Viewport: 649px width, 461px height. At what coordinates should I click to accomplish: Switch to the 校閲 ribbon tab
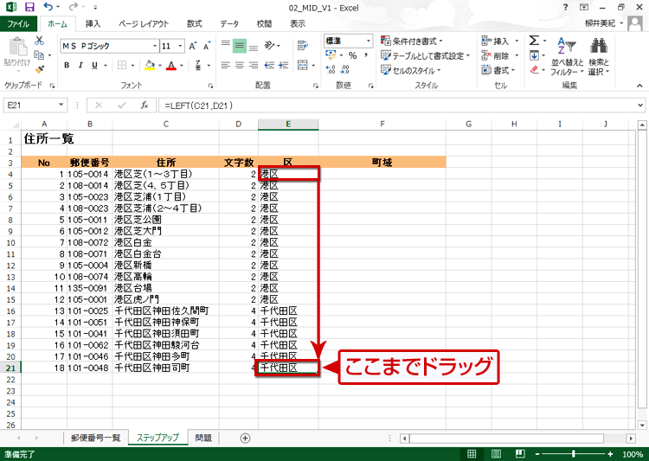click(264, 23)
